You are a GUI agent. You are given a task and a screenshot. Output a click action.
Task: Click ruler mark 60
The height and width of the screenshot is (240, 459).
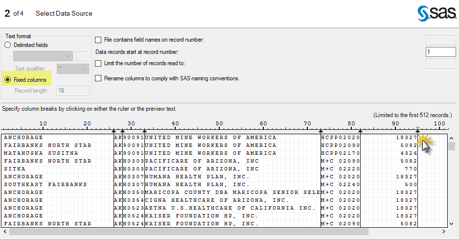(x=263, y=123)
